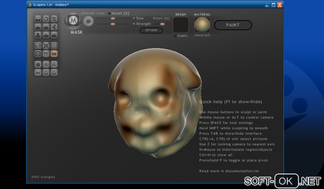Maximize the Sculptris window
324x189 pixels.
coord(273,5)
